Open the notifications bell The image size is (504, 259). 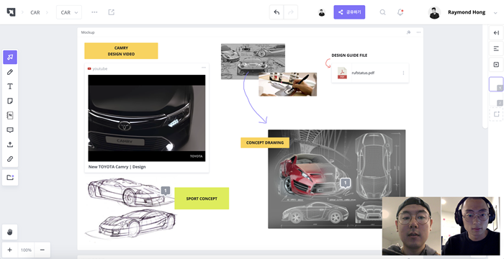tap(400, 12)
